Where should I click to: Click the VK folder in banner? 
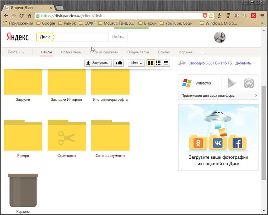(218, 142)
